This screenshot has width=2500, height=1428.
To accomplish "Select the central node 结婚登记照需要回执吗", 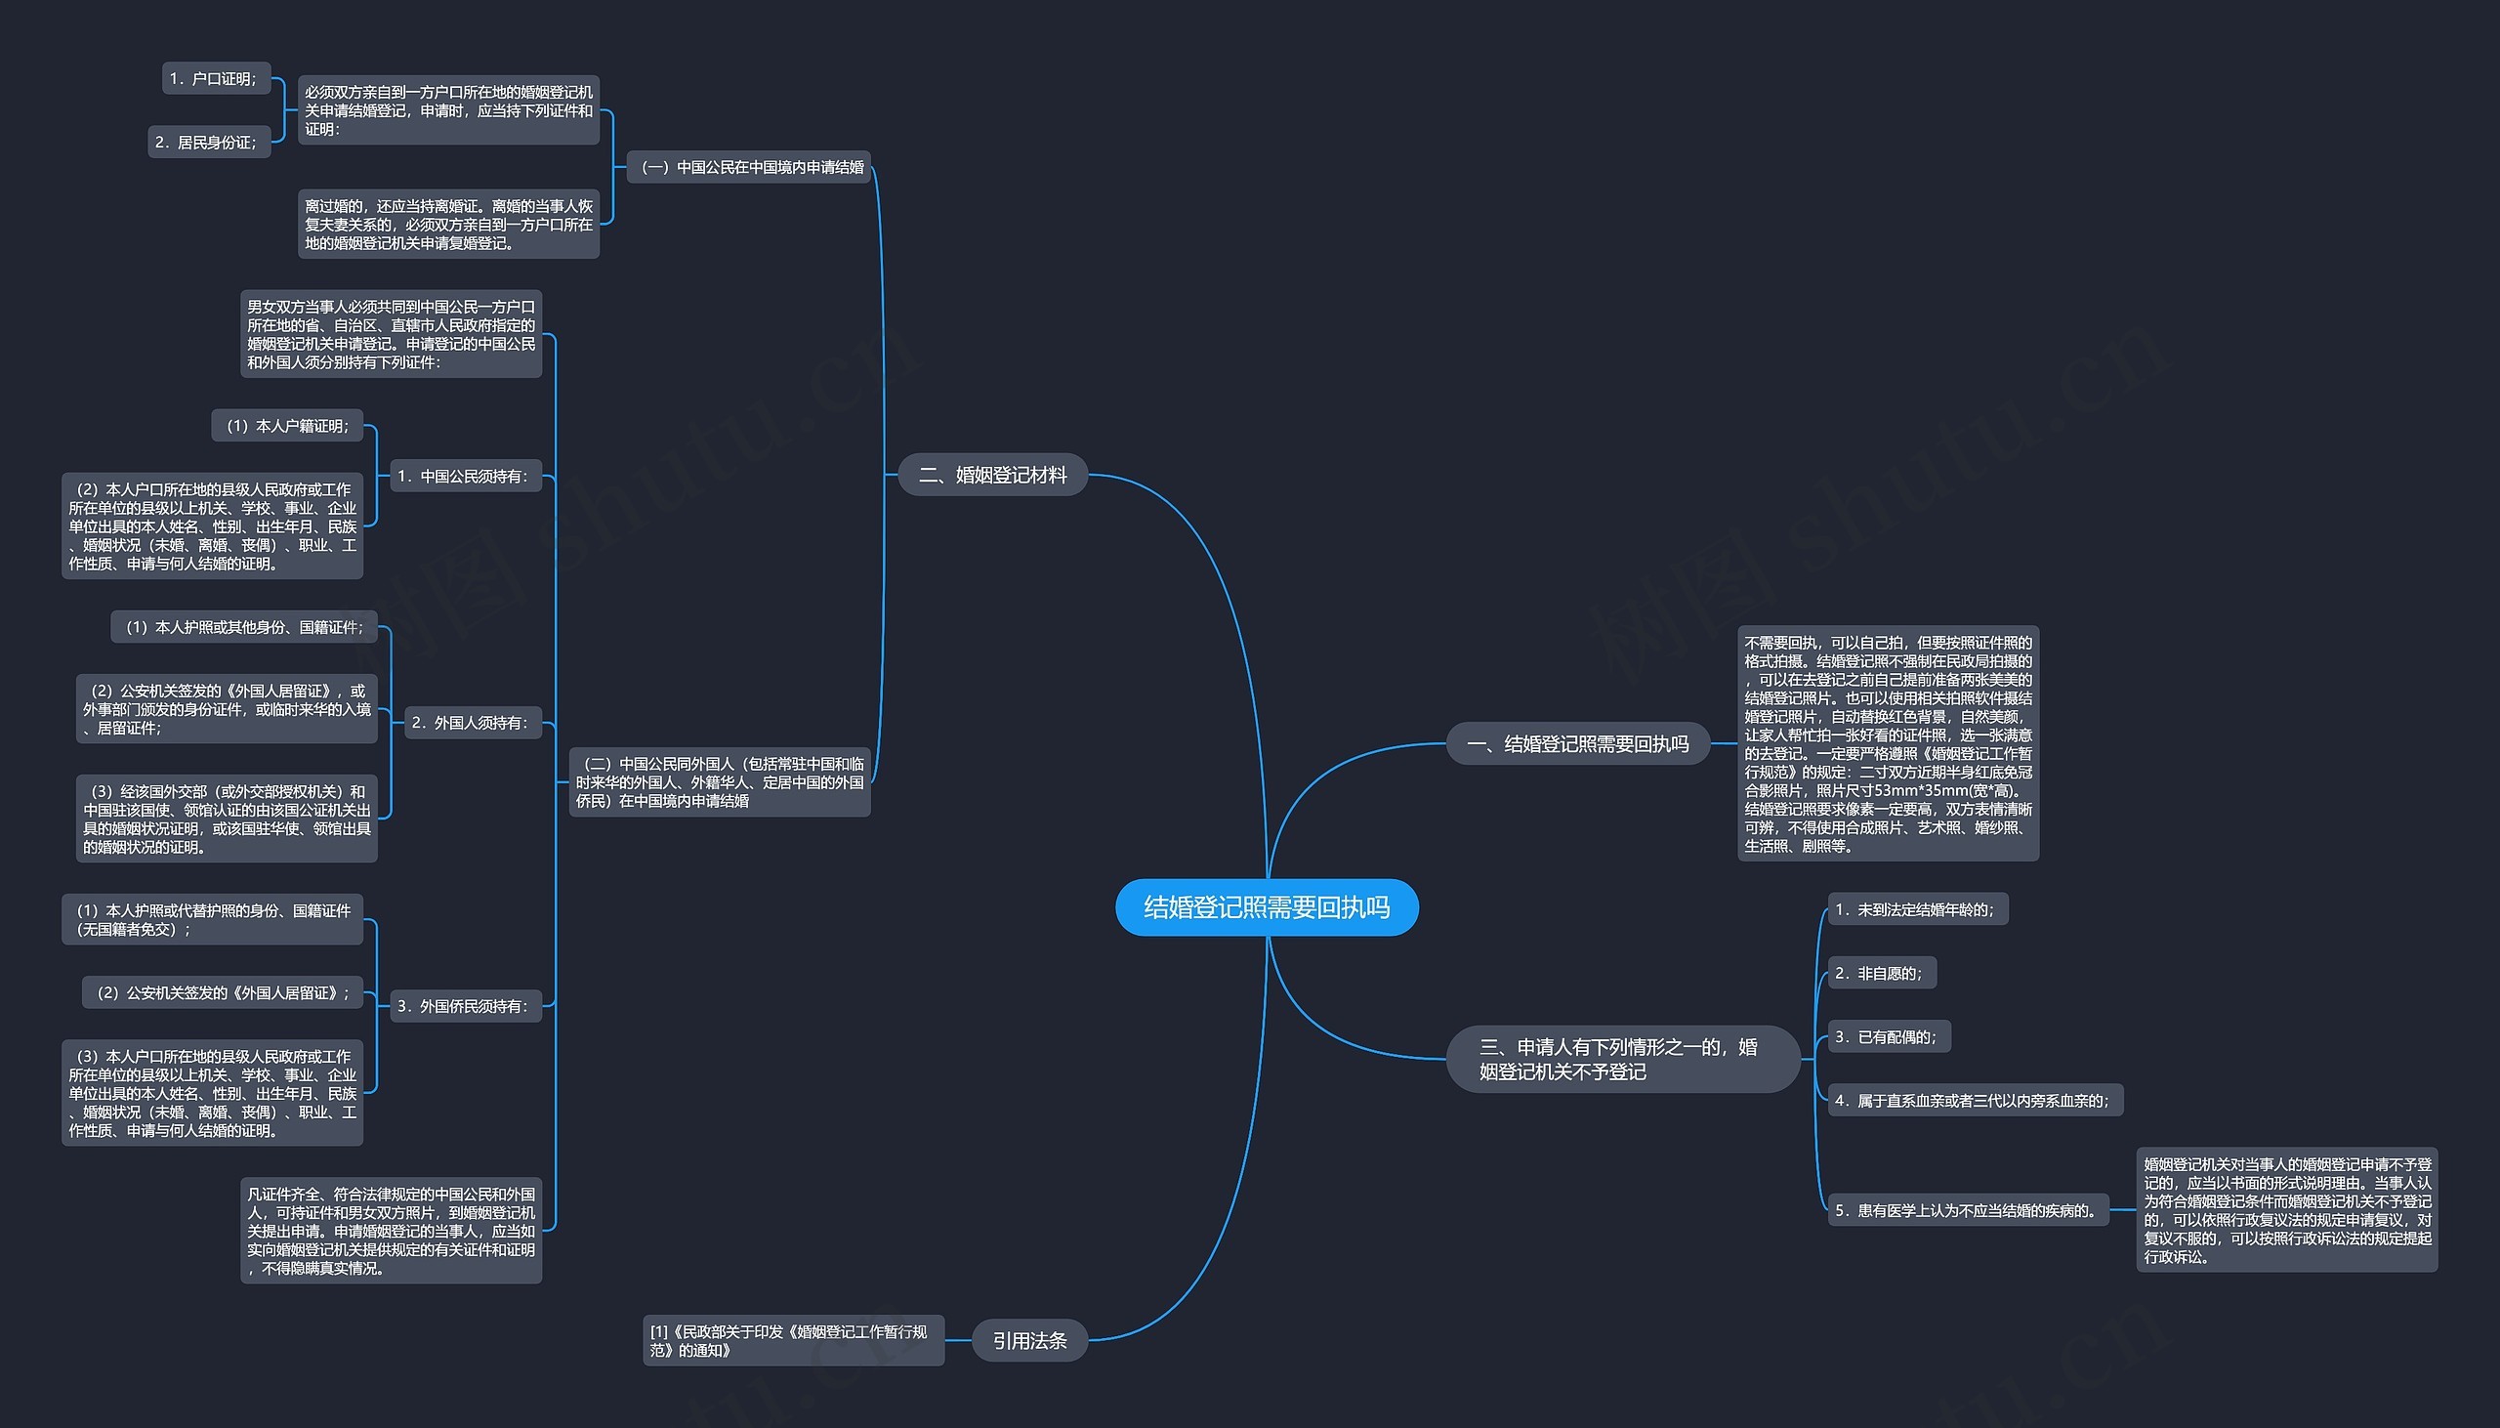I will pos(1266,907).
